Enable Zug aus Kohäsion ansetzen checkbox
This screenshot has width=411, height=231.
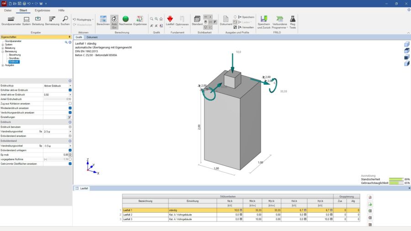pyautogui.click(x=70, y=104)
